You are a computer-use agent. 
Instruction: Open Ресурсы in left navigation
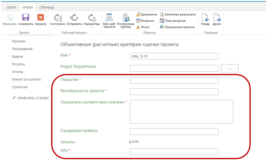(18, 64)
